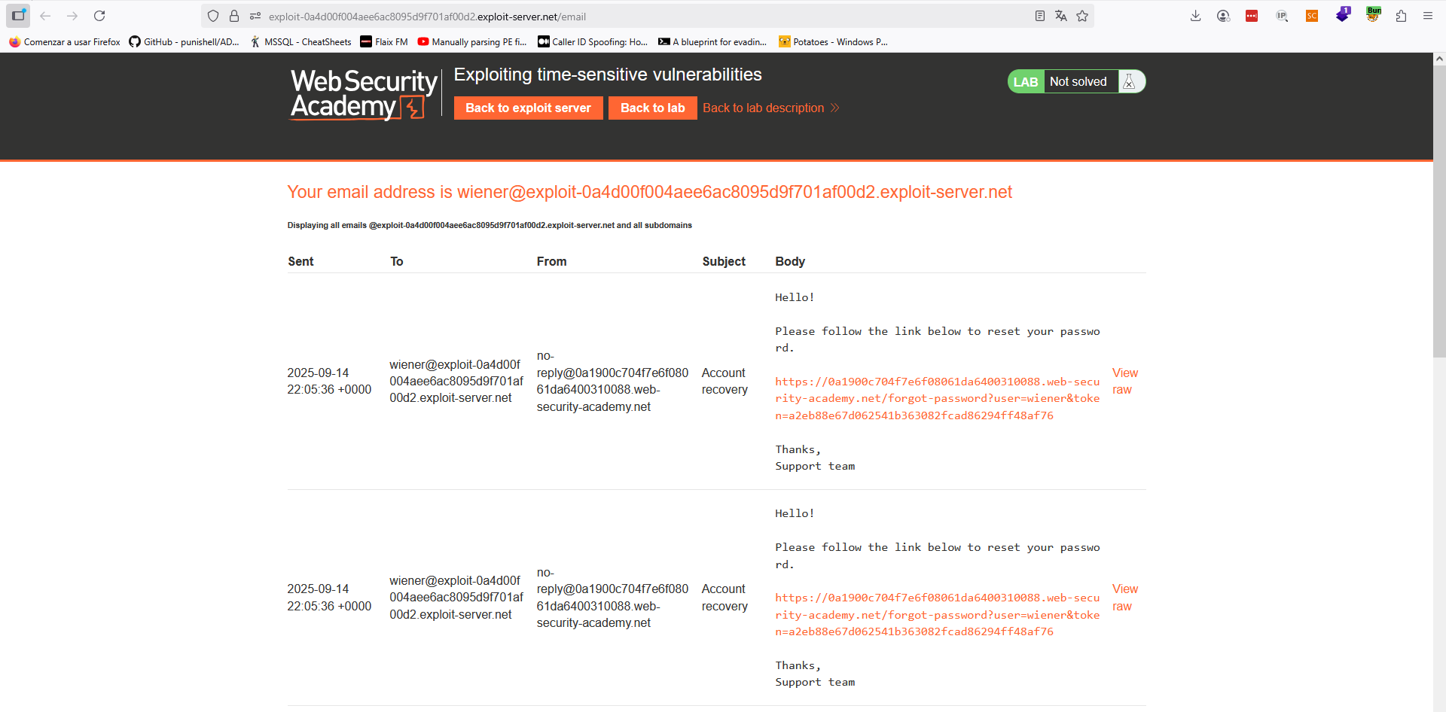Open the Firefox downloads panel
Viewport: 1446px width, 712px height.
[1195, 16]
